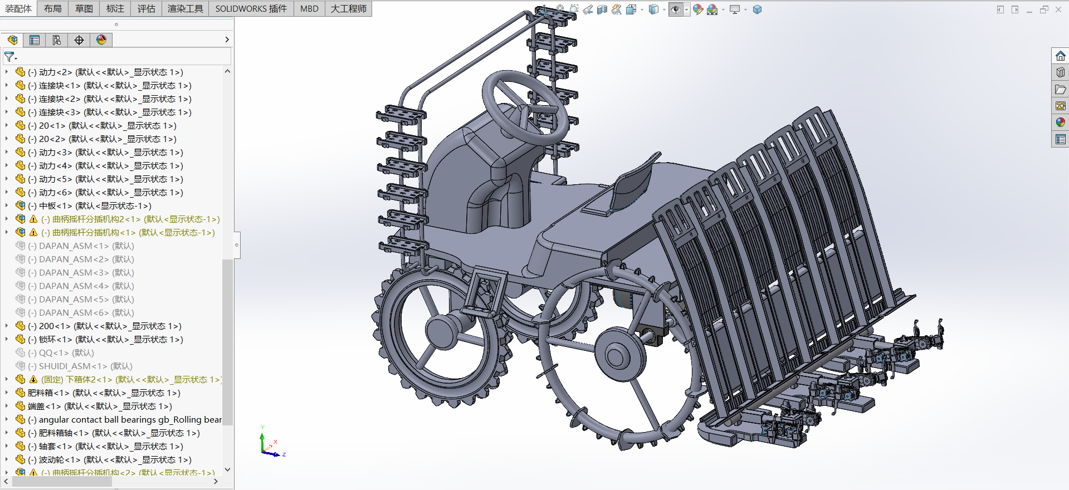Open the View Orientation dropdown arrow

642,9
